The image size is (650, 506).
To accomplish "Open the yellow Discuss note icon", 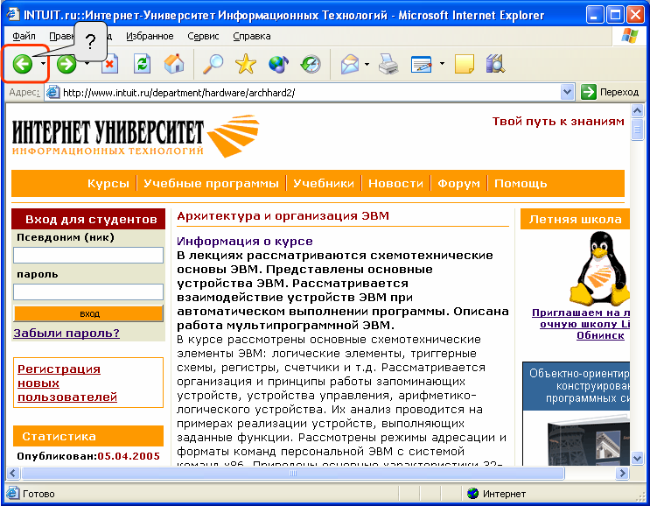I will [465, 64].
